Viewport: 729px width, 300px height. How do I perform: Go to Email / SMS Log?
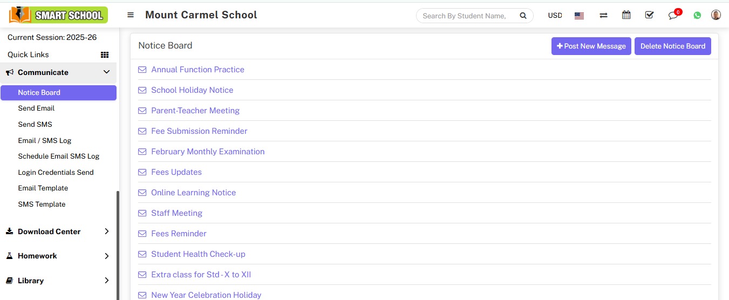(x=44, y=140)
